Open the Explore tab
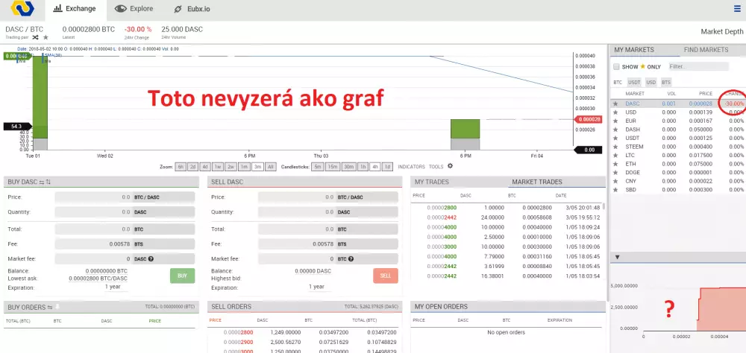 (134, 10)
